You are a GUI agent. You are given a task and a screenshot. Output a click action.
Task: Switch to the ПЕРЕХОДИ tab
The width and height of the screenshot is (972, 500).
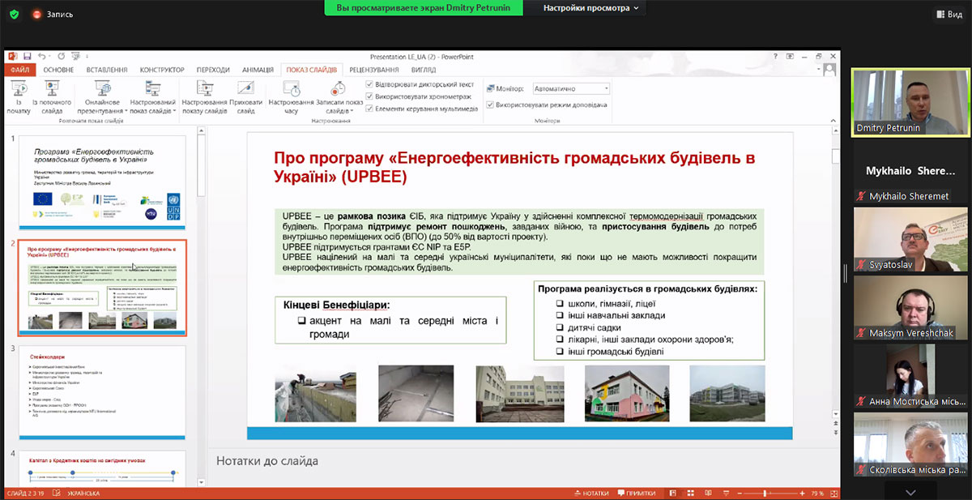213,70
